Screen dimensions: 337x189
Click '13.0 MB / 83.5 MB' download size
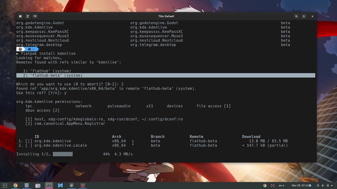click(268, 141)
